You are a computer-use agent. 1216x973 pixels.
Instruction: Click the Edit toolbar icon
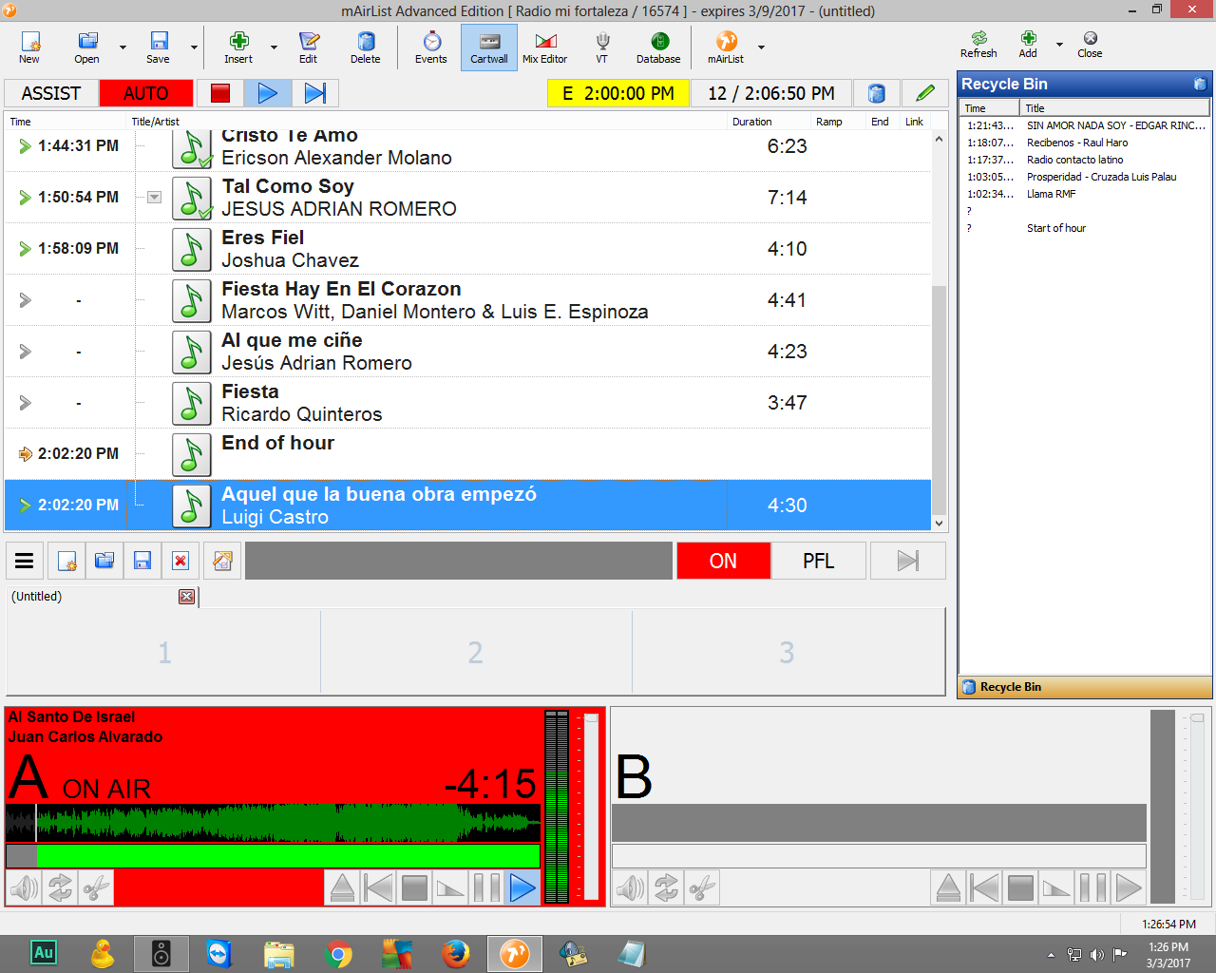(x=309, y=47)
